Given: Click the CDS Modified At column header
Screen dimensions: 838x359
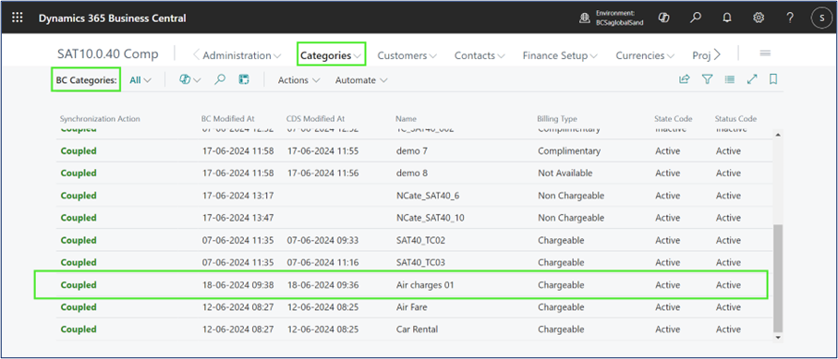Looking at the screenshot, I should (315, 119).
